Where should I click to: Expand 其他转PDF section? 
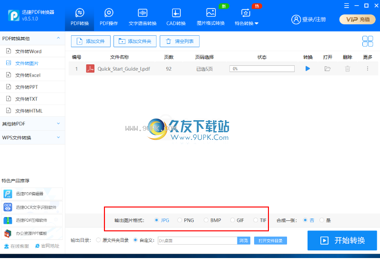click(32, 124)
